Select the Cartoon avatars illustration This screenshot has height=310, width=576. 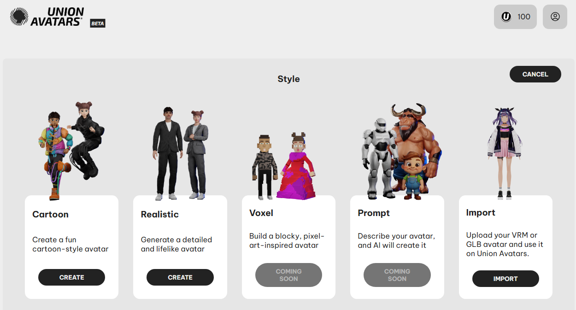[71, 150]
